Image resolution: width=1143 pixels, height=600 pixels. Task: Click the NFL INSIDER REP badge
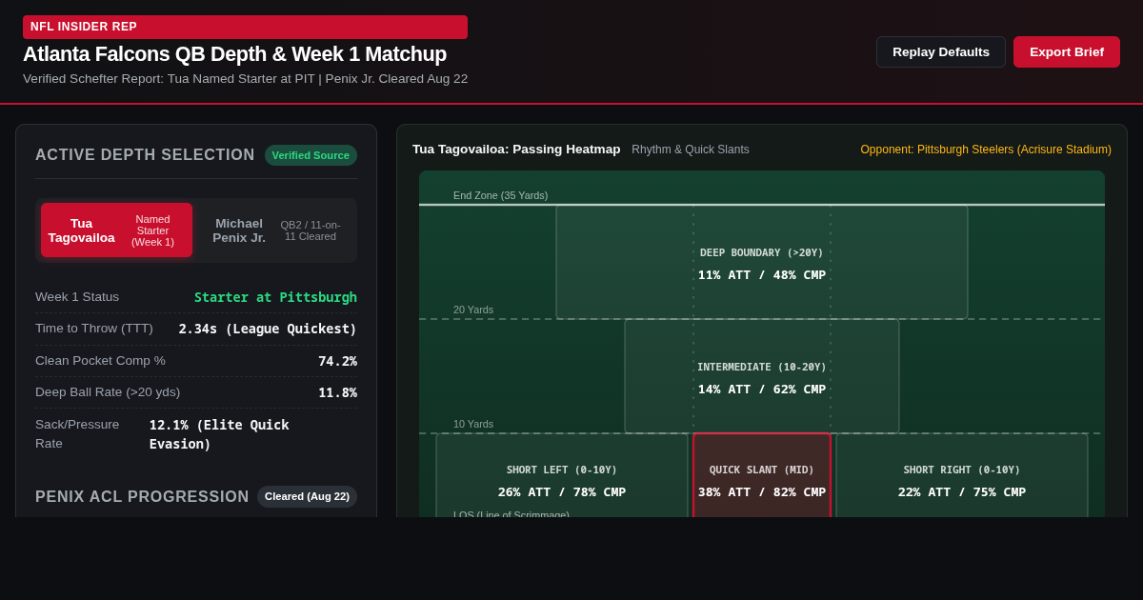click(245, 27)
